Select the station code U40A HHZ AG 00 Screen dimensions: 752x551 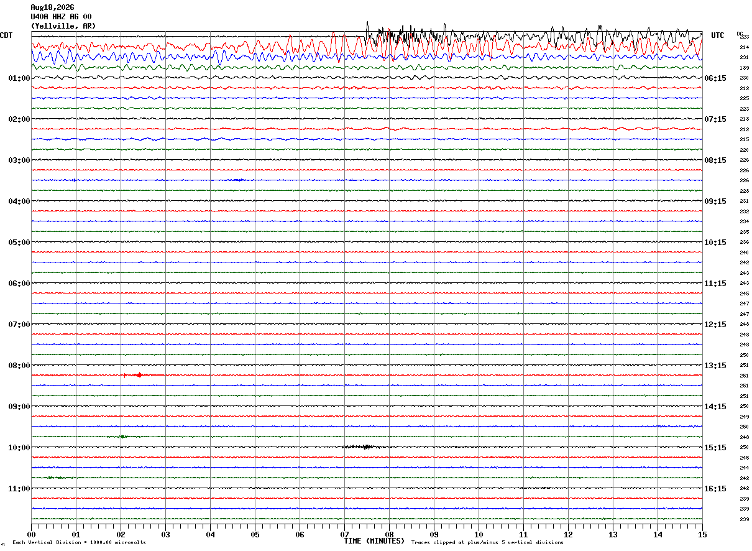(x=61, y=17)
